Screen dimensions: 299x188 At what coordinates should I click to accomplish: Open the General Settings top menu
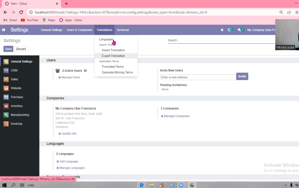point(52,30)
